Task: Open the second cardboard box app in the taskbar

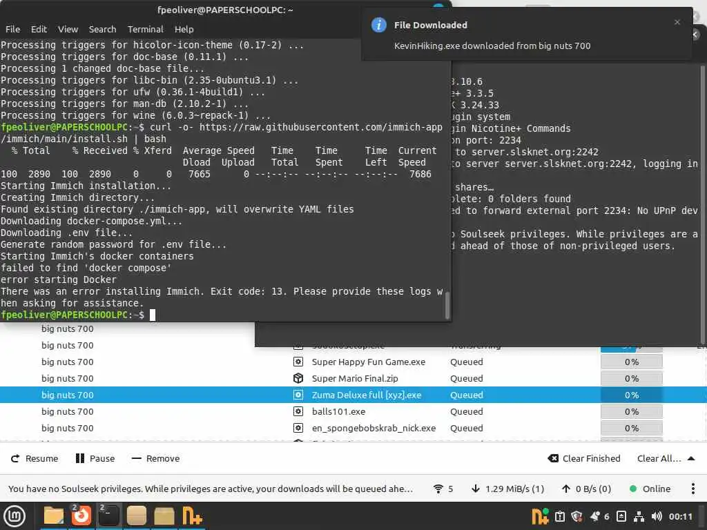Action: 164,516
